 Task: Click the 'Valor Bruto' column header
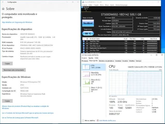154,39
